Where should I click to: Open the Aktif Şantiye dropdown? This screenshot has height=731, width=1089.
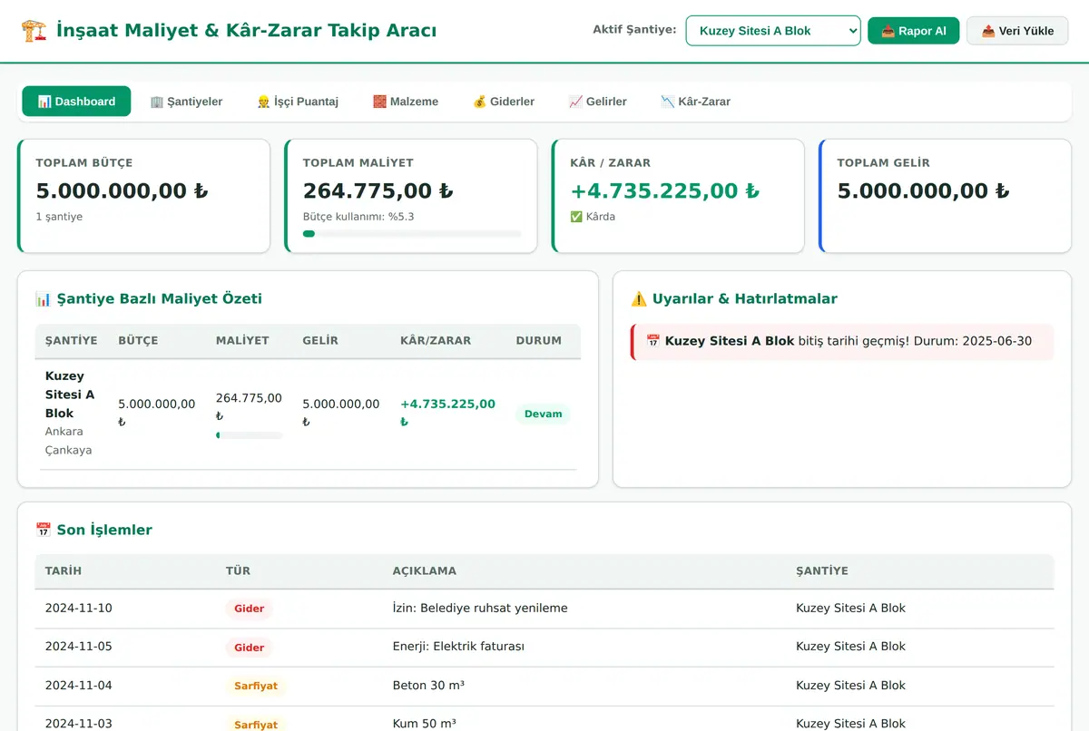(773, 31)
